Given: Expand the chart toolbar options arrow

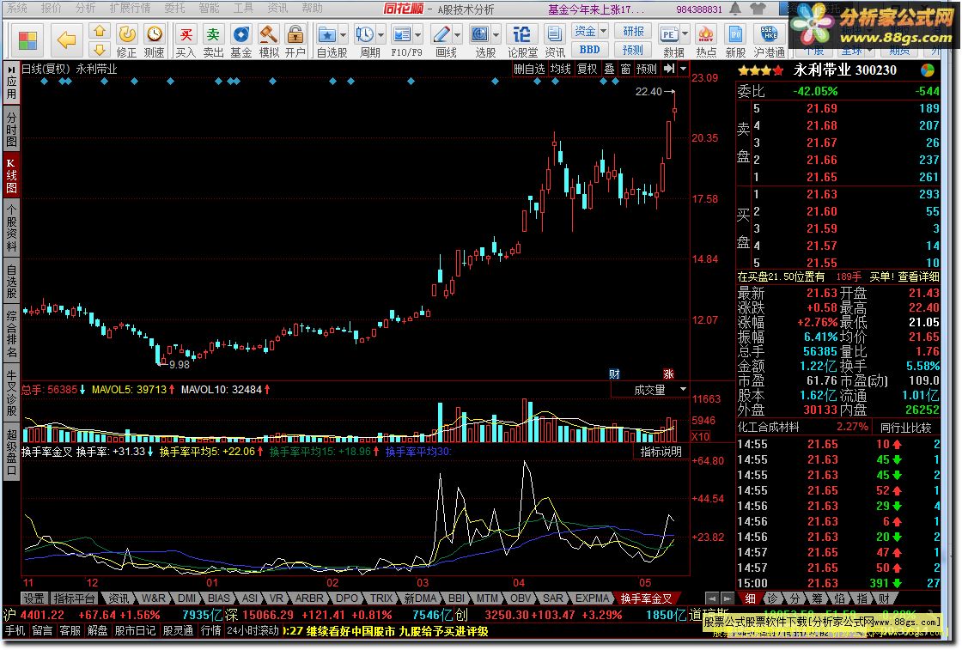Looking at the screenshot, I should 684,69.
